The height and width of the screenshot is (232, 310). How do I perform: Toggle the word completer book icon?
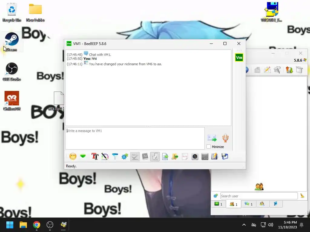pyautogui.click(x=145, y=156)
